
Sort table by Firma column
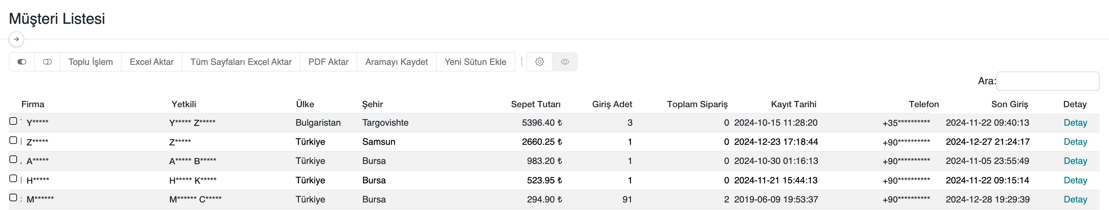point(33,104)
